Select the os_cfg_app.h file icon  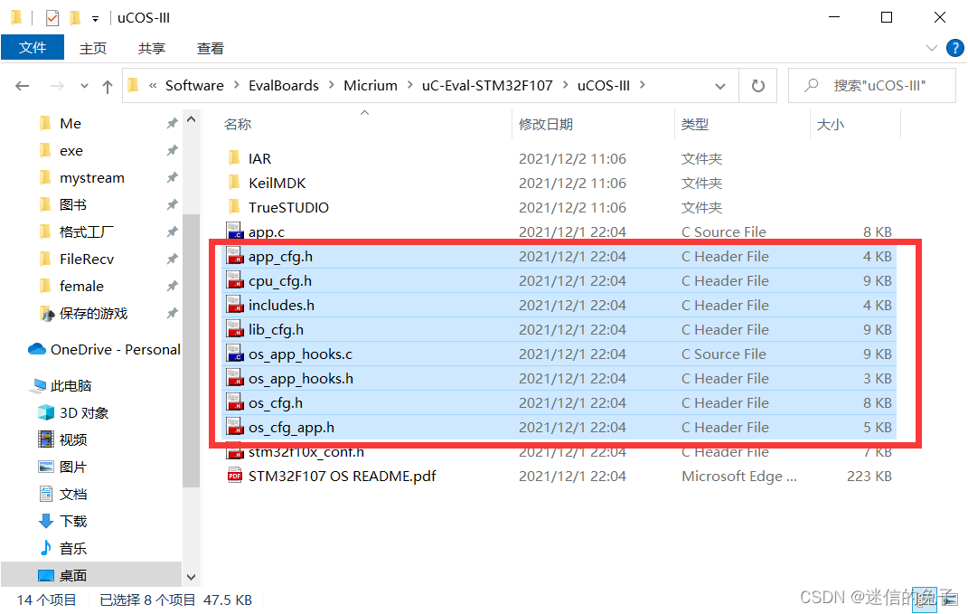[x=235, y=428]
